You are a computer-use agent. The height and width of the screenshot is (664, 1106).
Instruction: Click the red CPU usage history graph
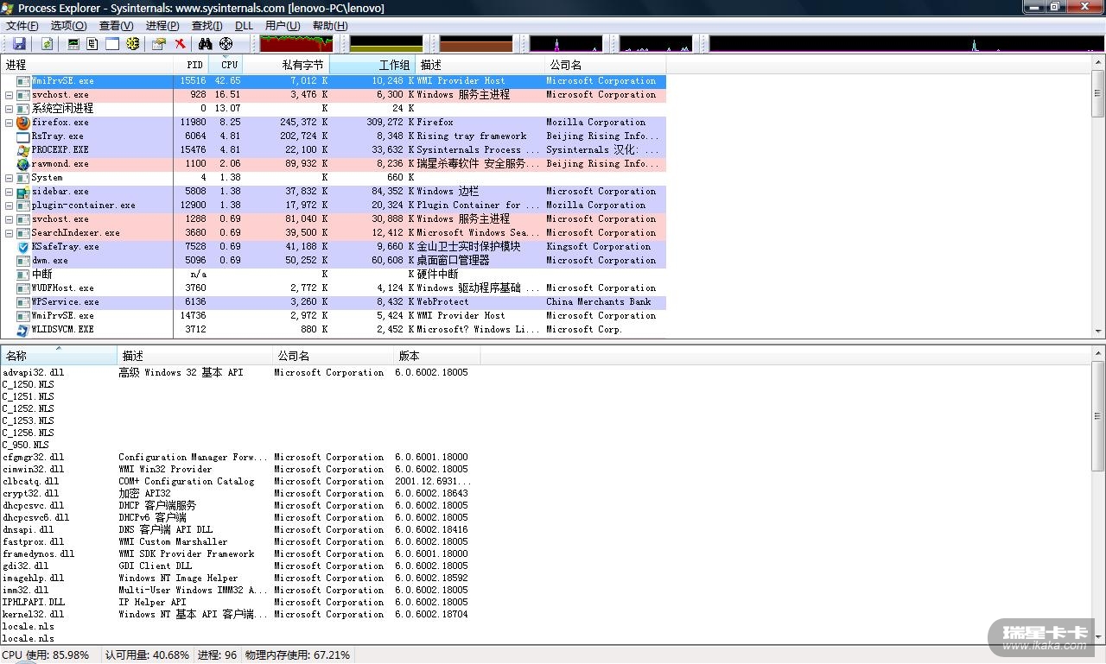click(x=296, y=44)
